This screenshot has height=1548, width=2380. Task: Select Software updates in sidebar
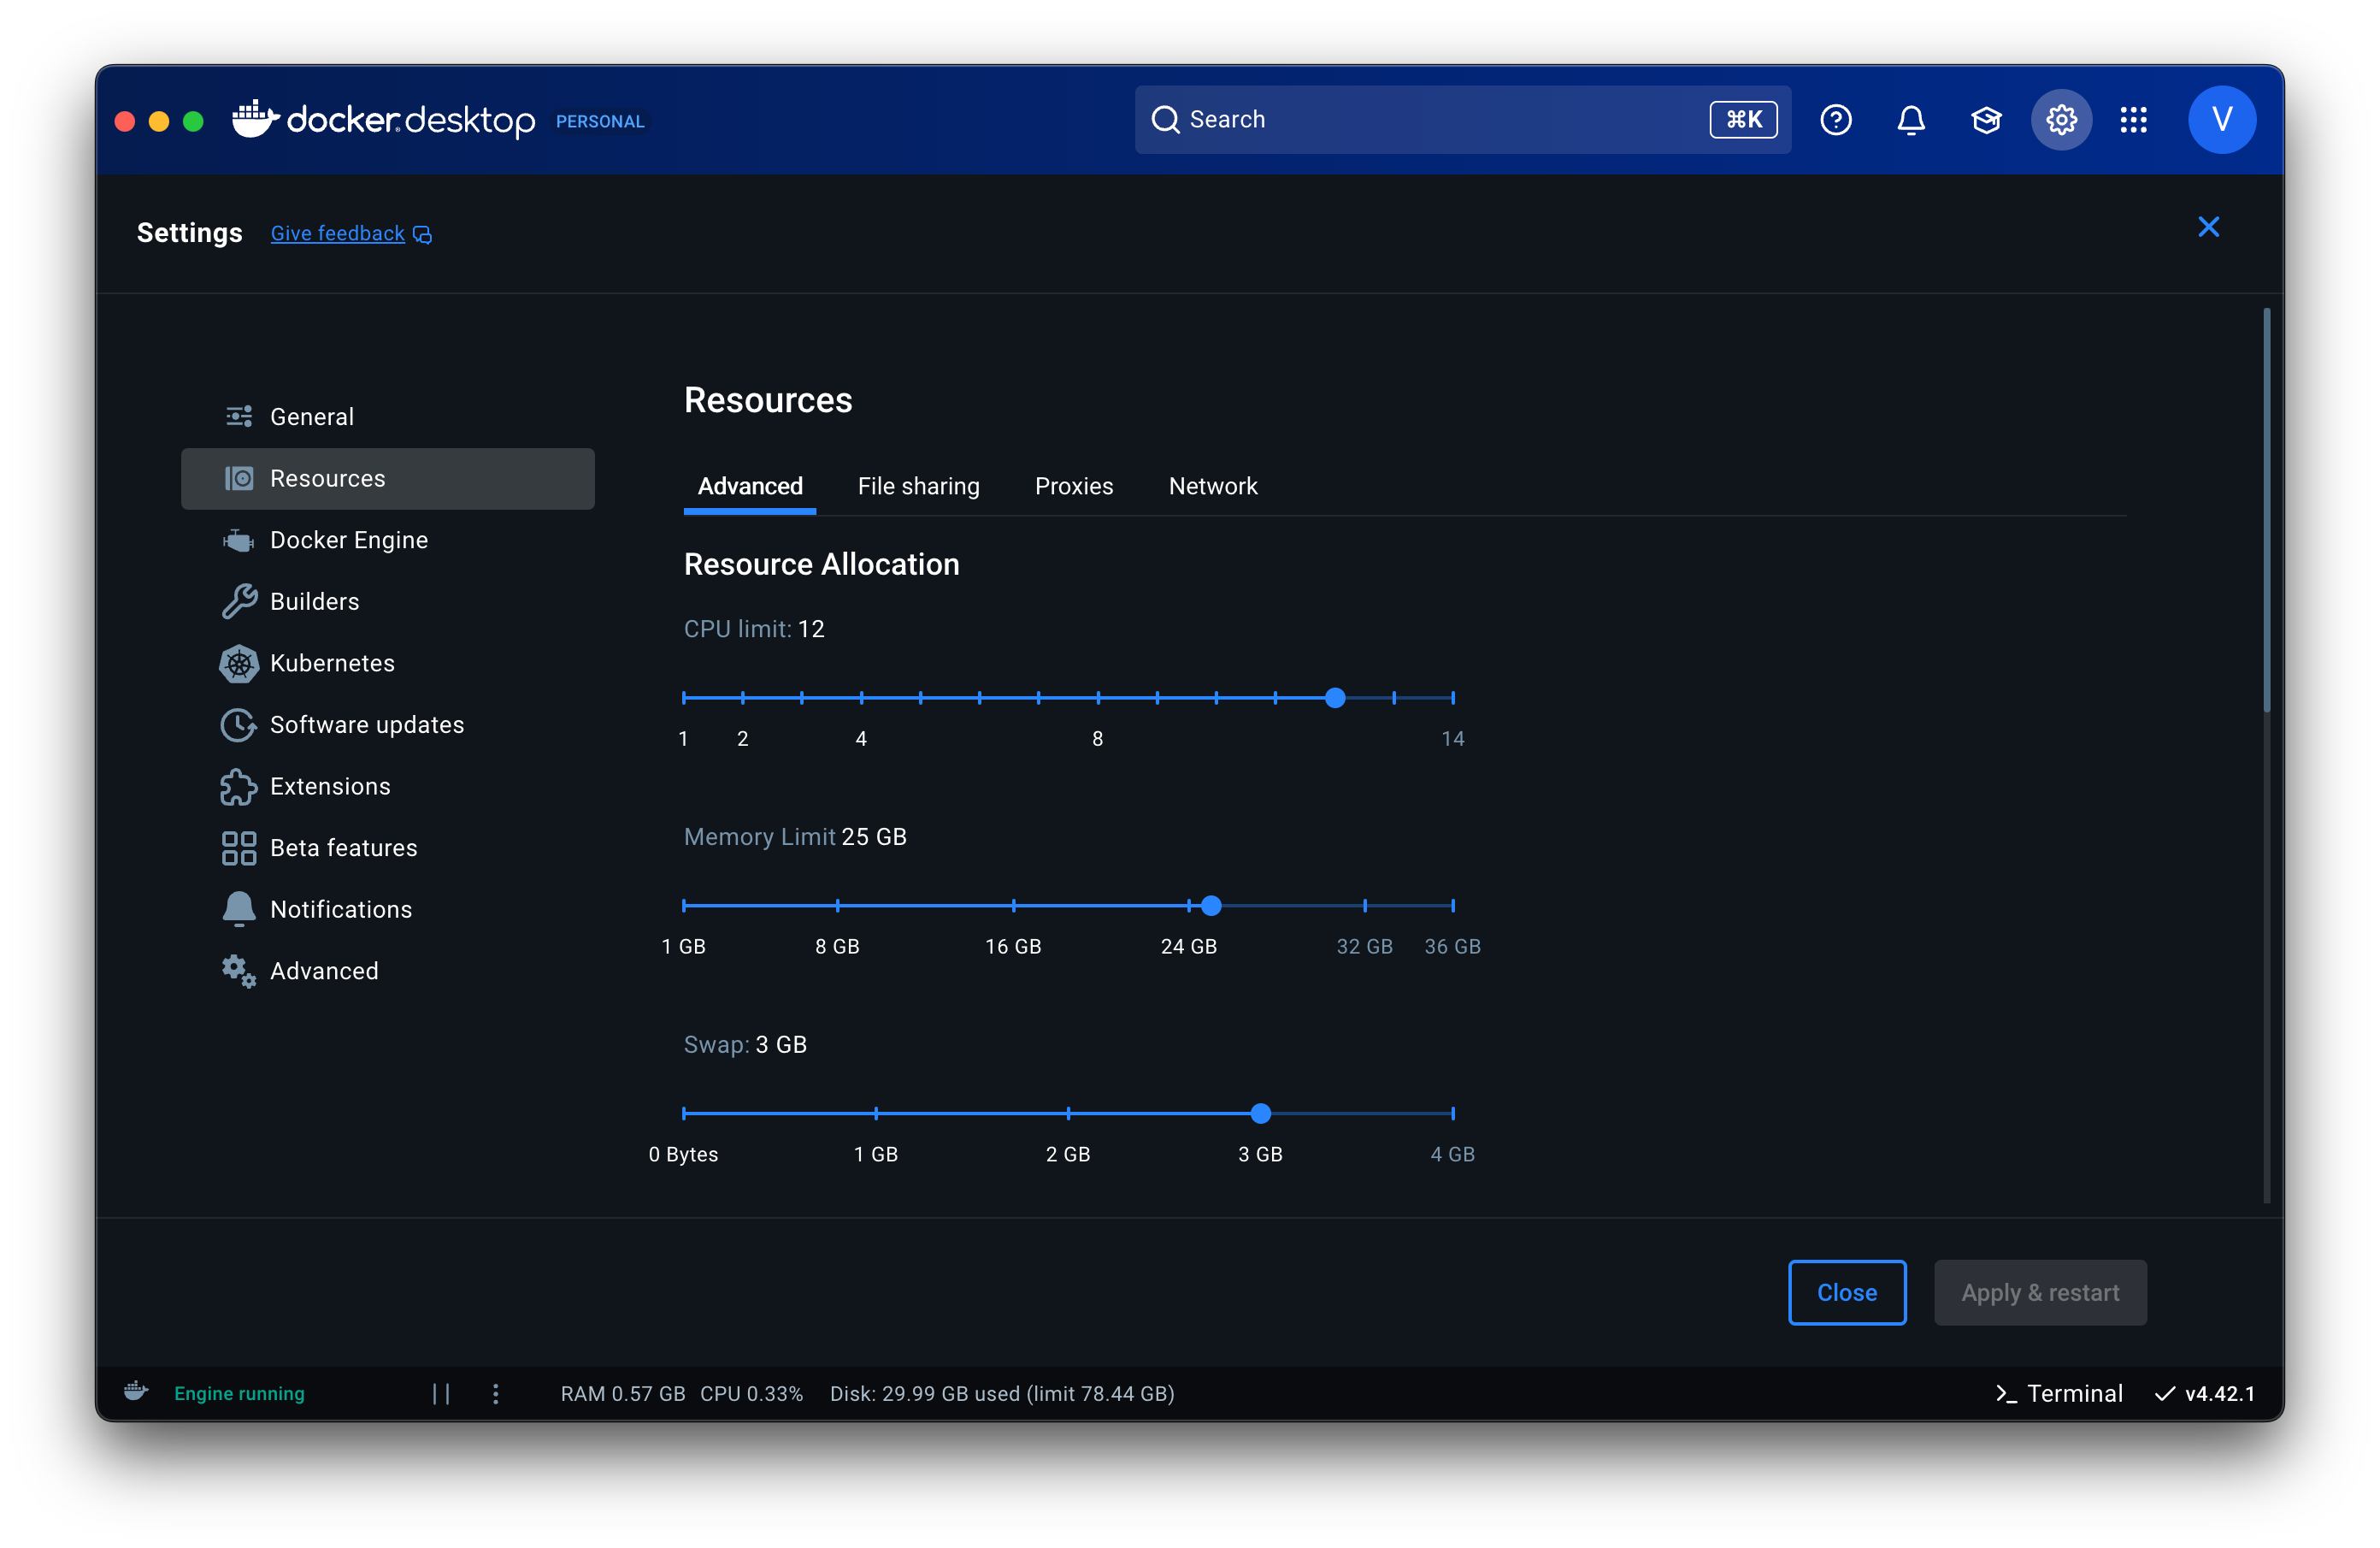pos(388,724)
